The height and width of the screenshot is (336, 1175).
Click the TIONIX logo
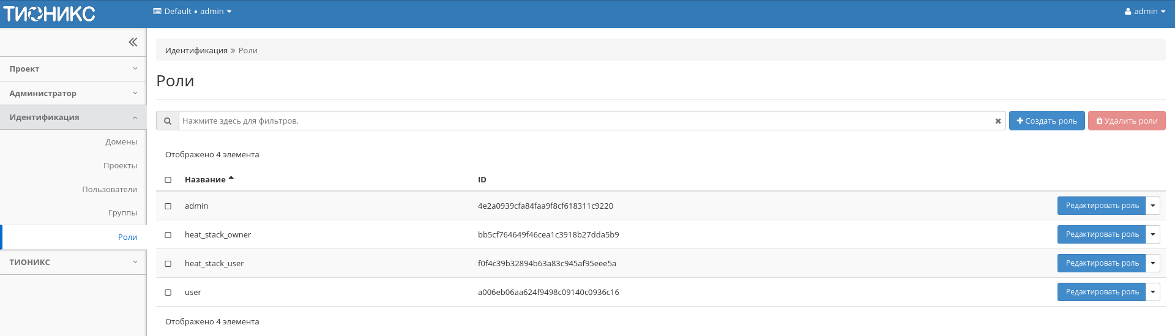click(49, 13)
